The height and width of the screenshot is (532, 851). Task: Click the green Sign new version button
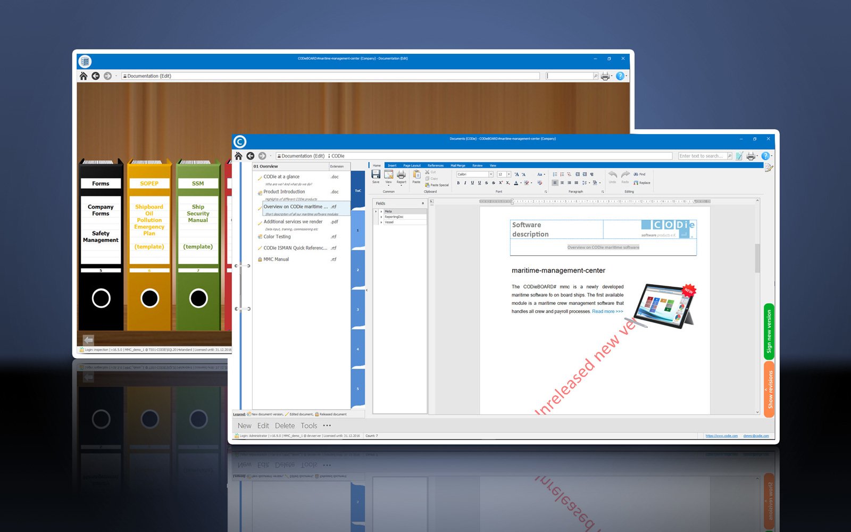(769, 331)
